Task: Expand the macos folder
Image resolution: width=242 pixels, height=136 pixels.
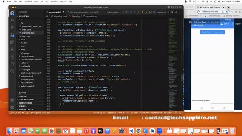Action: click(24, 43)
